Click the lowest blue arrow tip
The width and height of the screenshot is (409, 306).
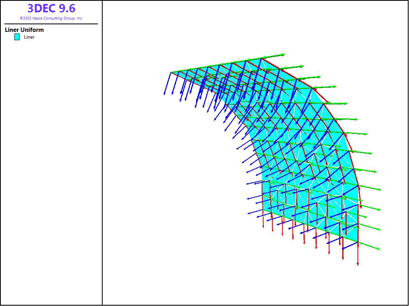343,249
